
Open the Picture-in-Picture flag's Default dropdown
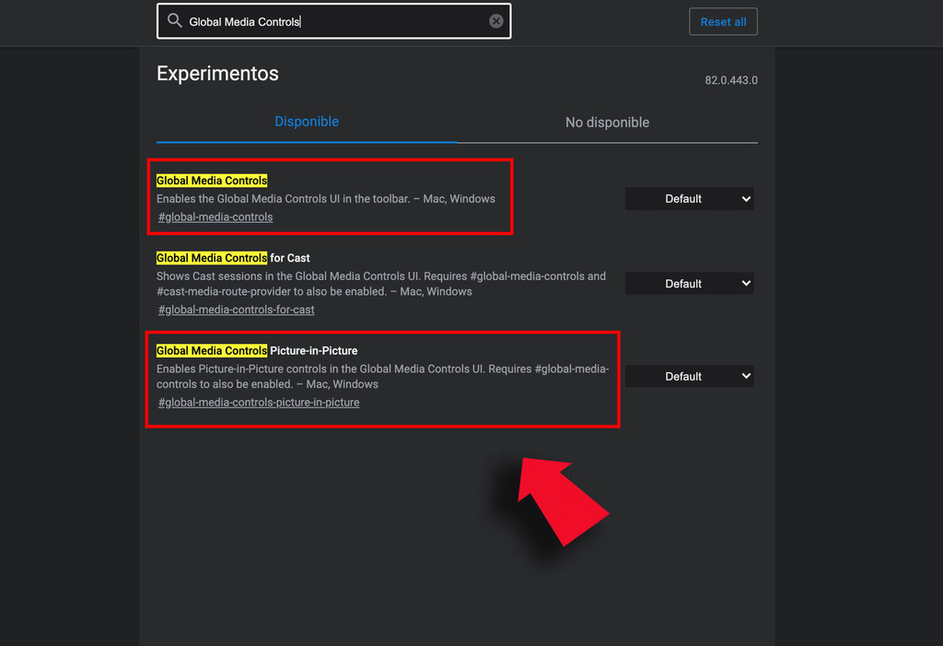click(x=689, y=376)
